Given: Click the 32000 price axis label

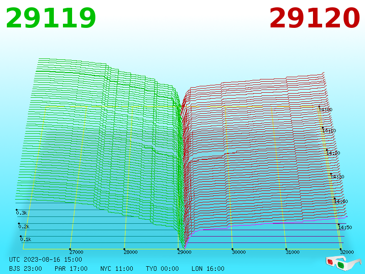Looking at the screenshot, I should [347, 252].
